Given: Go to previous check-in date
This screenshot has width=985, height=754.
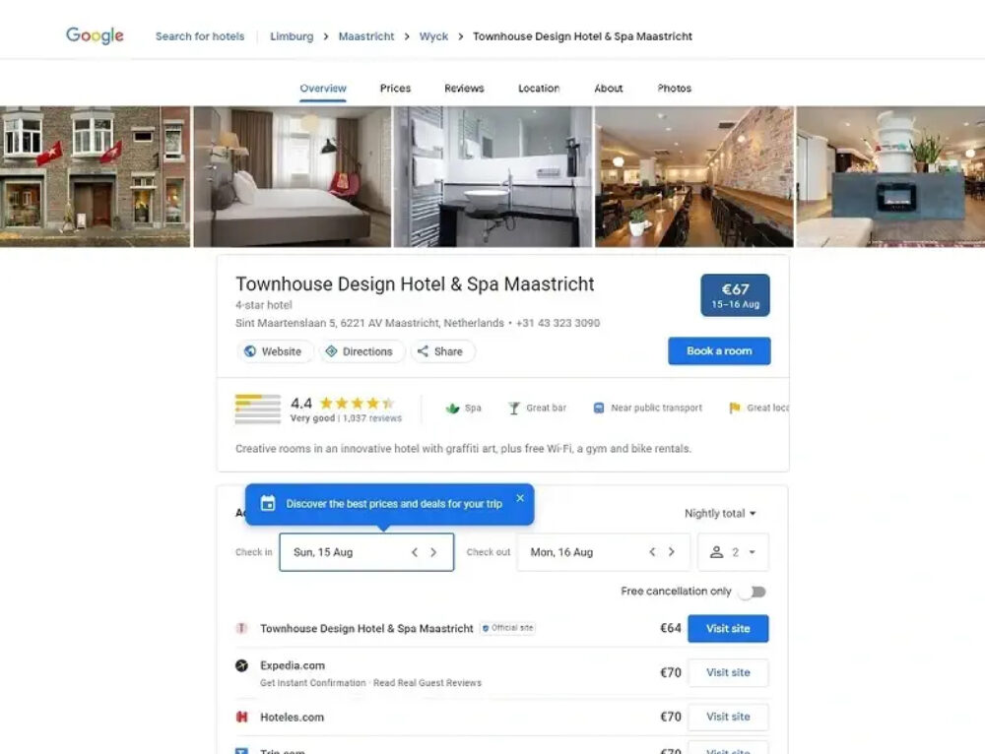Looking at the screenshot, I should (415, 552).
